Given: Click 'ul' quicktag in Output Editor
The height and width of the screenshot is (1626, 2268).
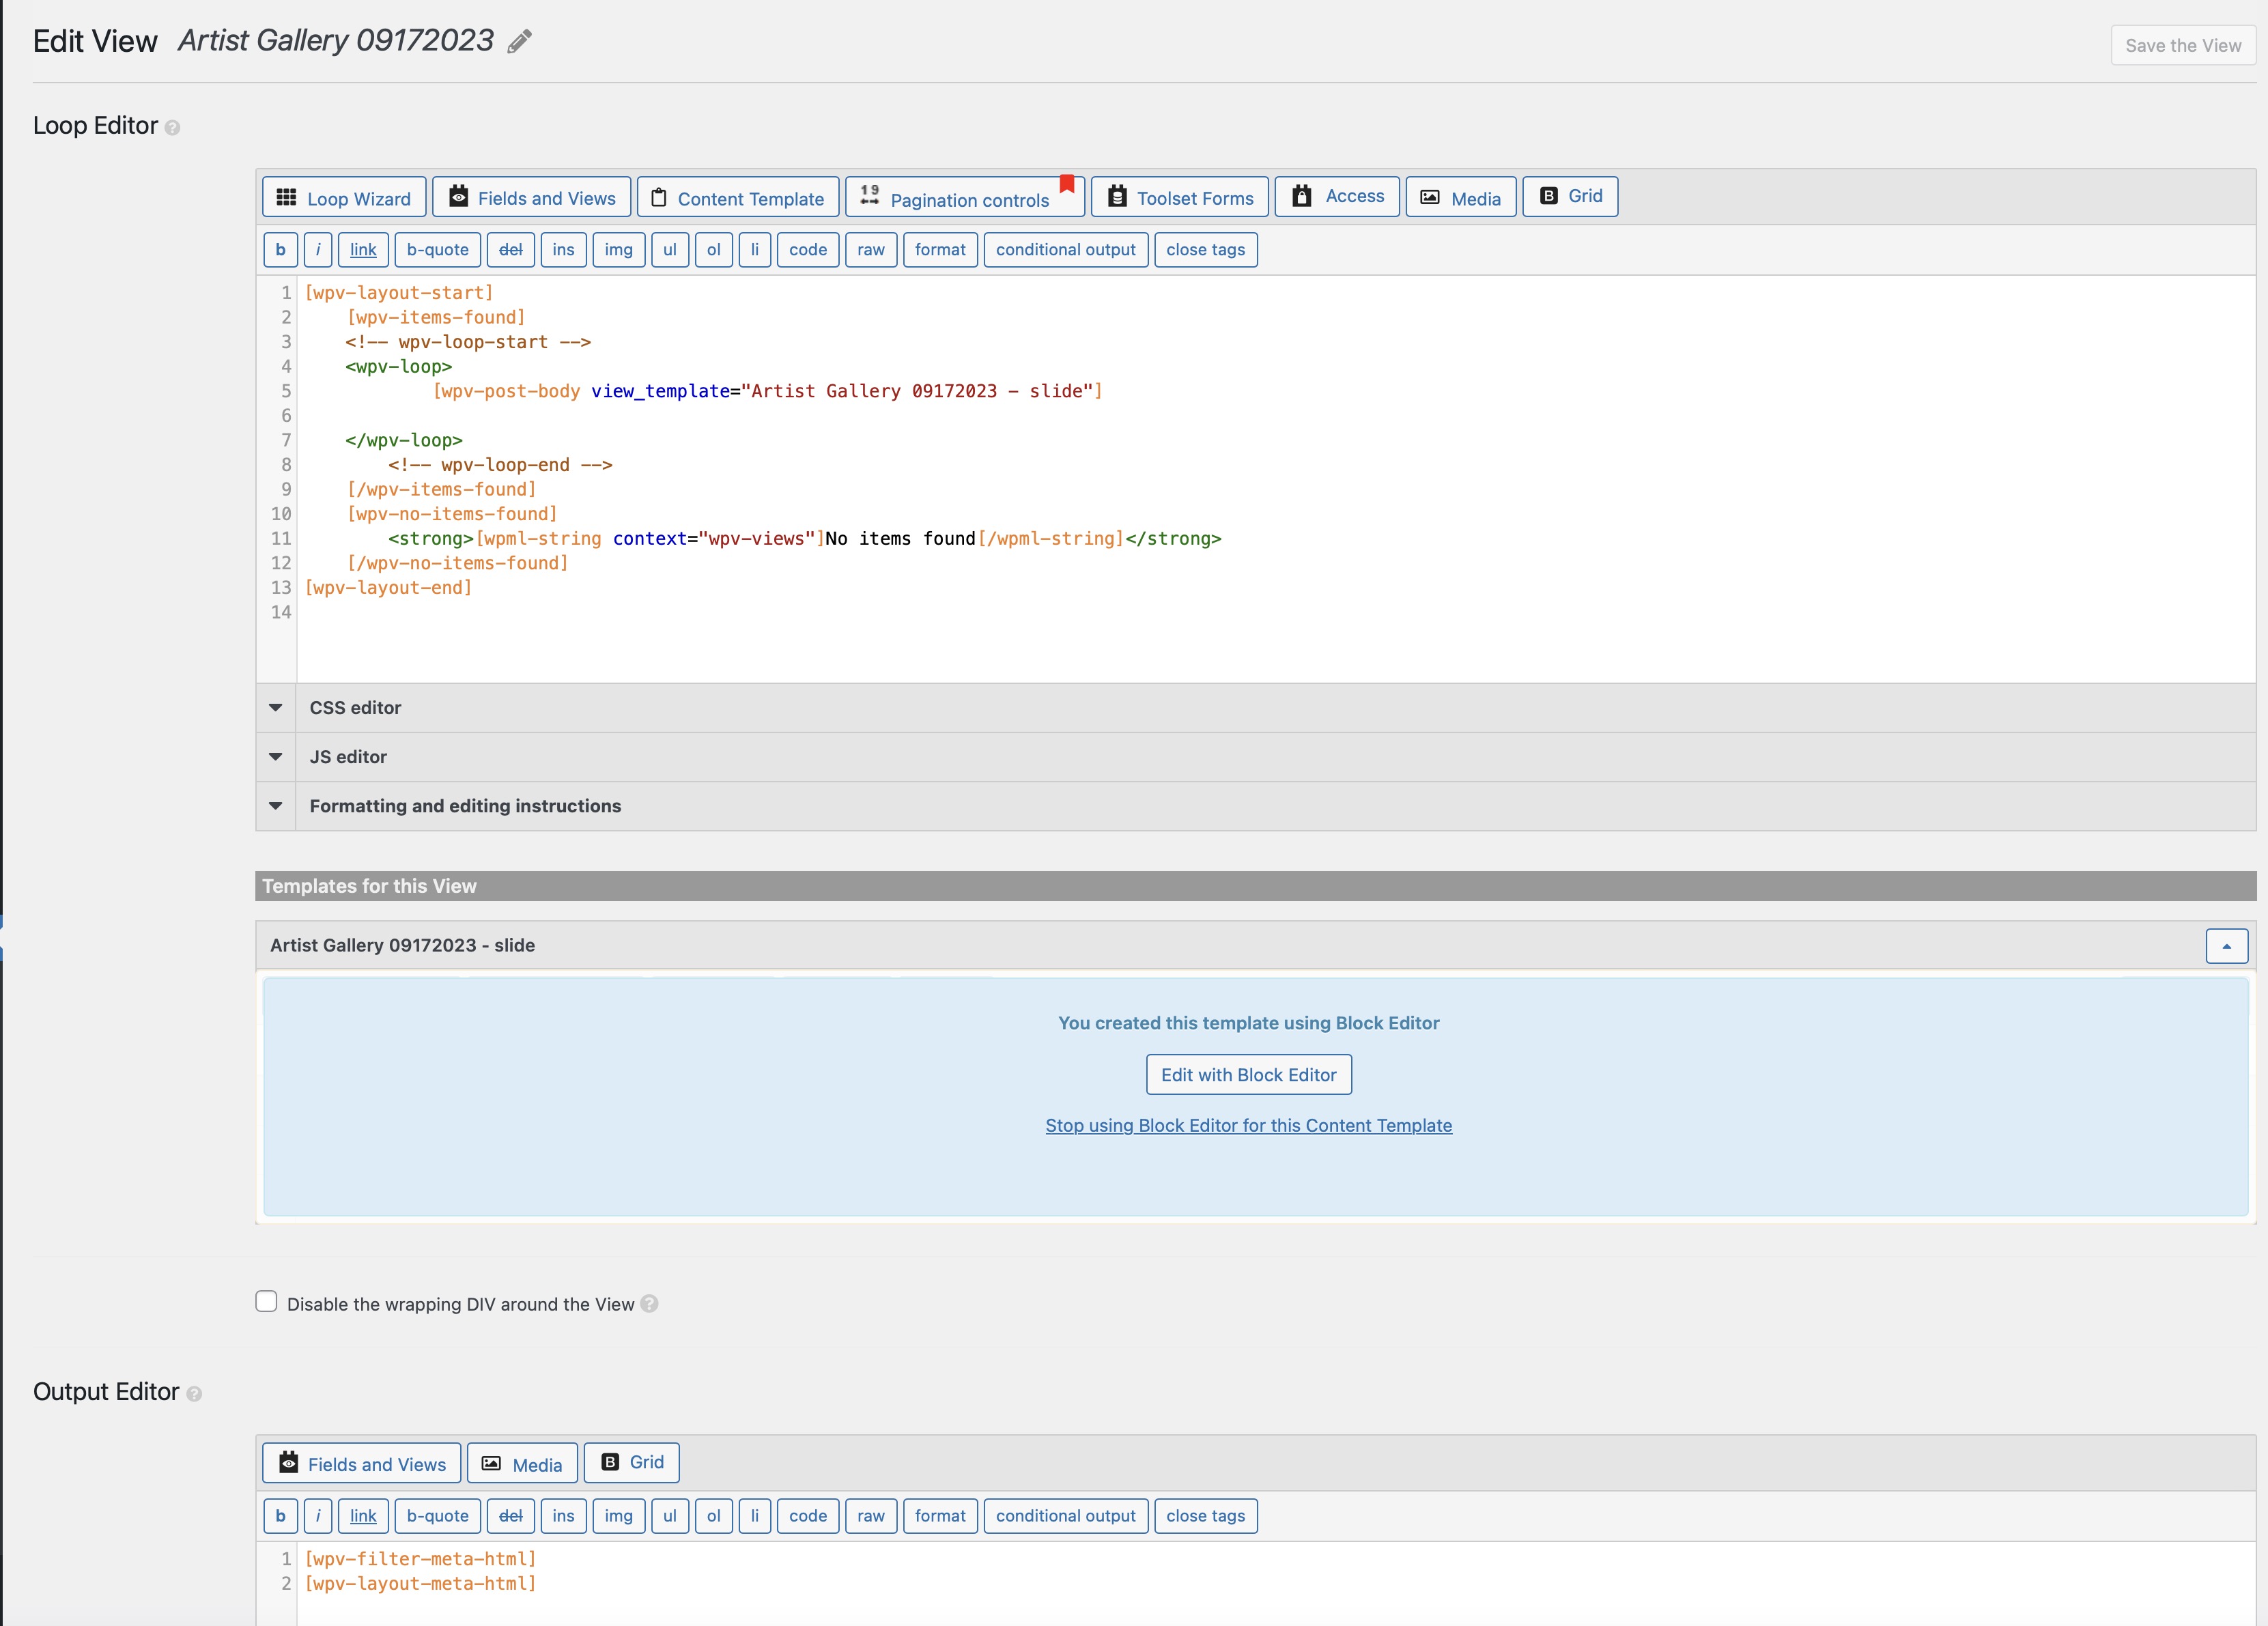Looking at the screenshot, I should [670, 1516].
